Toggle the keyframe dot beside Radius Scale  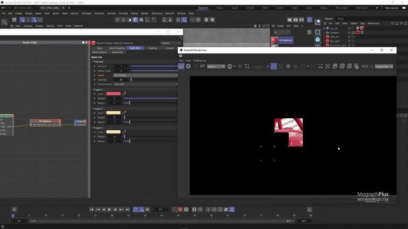click(x=95, y=71)
